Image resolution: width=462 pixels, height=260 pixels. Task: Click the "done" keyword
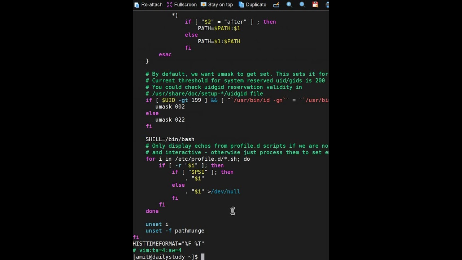tap(152, 211)
